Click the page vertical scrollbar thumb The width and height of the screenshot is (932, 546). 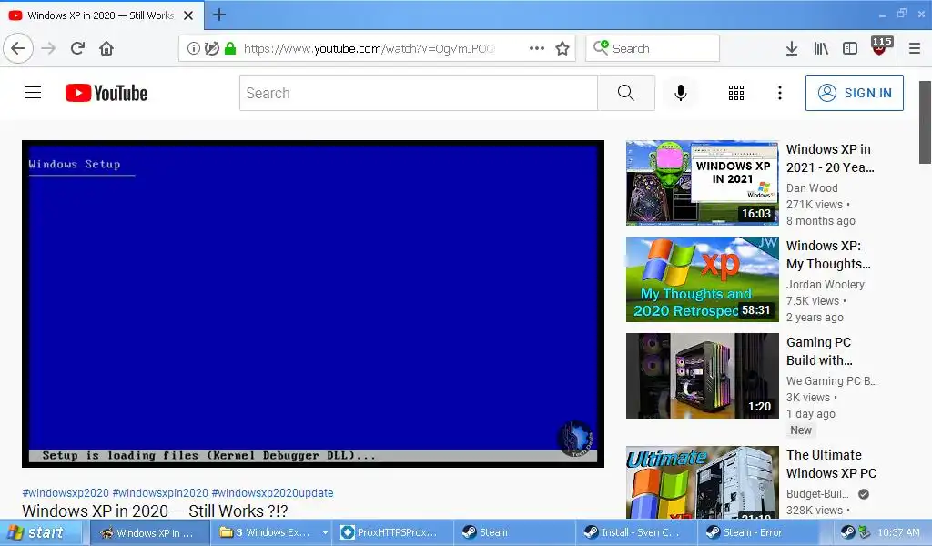coord(925,122)
